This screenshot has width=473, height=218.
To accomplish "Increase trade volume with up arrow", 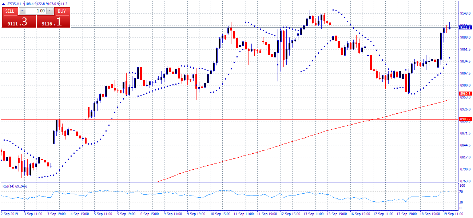I will [x=49, y=11].
